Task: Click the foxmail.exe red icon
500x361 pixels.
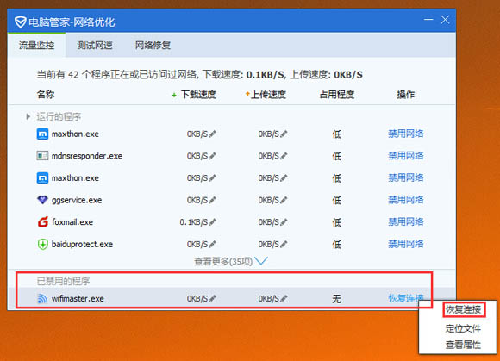Action: [x=43, y=221]
